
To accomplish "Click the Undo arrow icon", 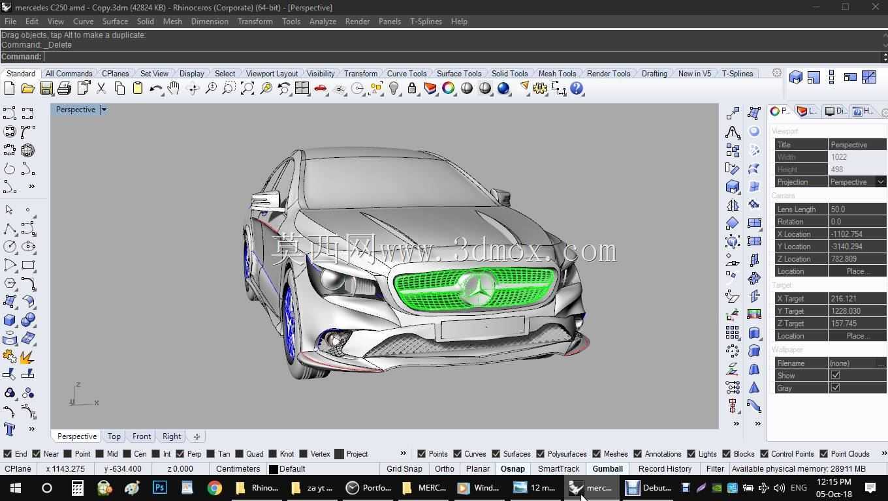I will 156,88.
